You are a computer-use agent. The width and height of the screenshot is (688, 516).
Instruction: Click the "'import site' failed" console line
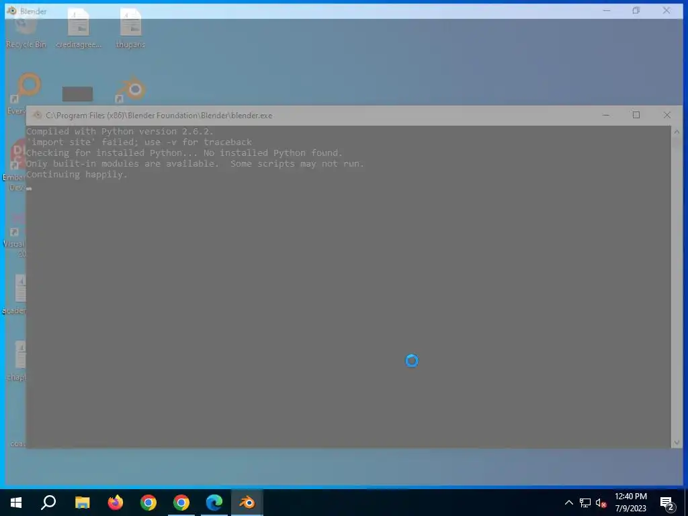pos(138,142)
